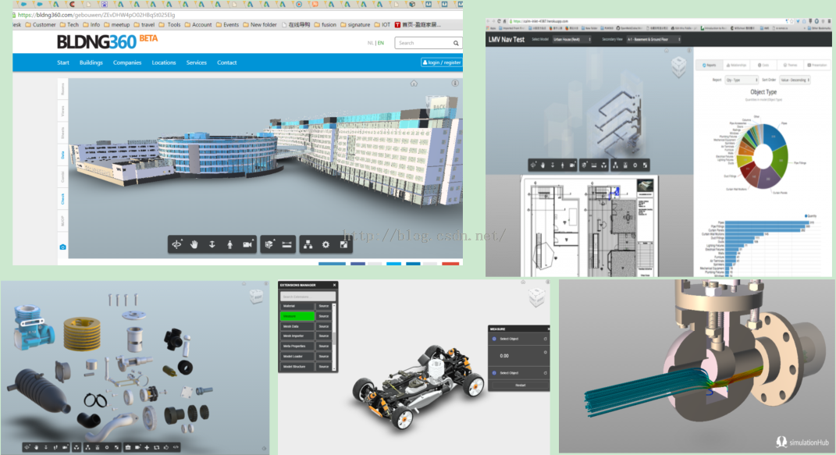Click the Search Extensions input field
The width and height of the screenshot is (836, 455).
pos(308,297)
